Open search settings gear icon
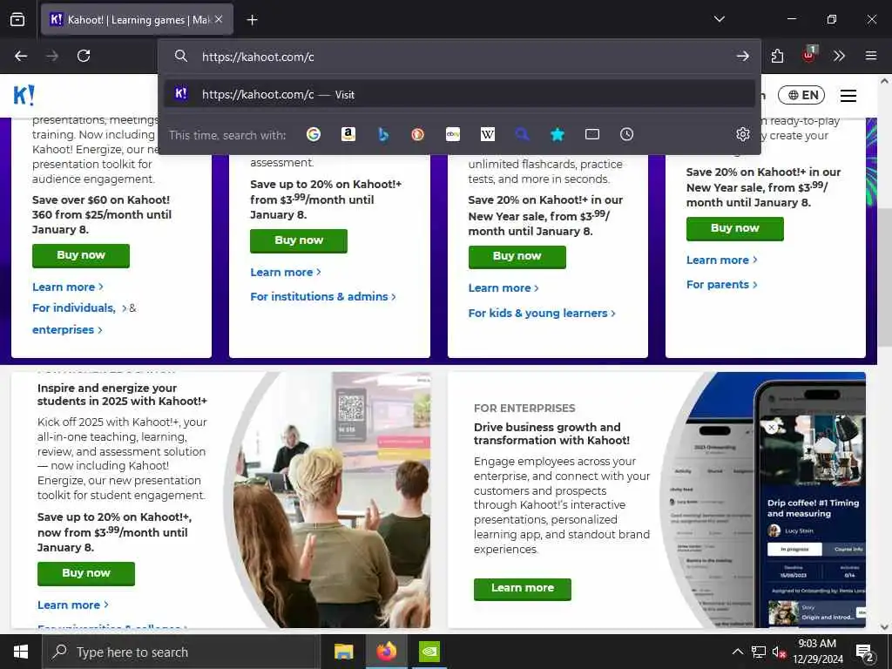892x669 pixels. pyautogui.click(x=742, y=134)
